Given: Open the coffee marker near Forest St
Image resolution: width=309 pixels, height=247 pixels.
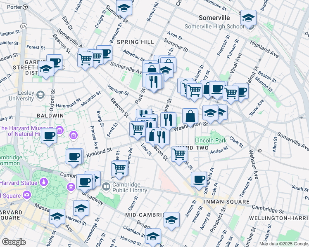Looking at the screenshot, I should 56,62.
